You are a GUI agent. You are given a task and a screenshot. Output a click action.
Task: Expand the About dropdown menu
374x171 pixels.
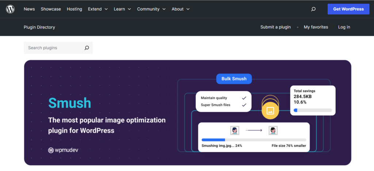180,9
